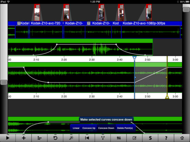Choose Concave Up curve option
This screenshot has width=190, height=142.
click(x=89, y=128)
